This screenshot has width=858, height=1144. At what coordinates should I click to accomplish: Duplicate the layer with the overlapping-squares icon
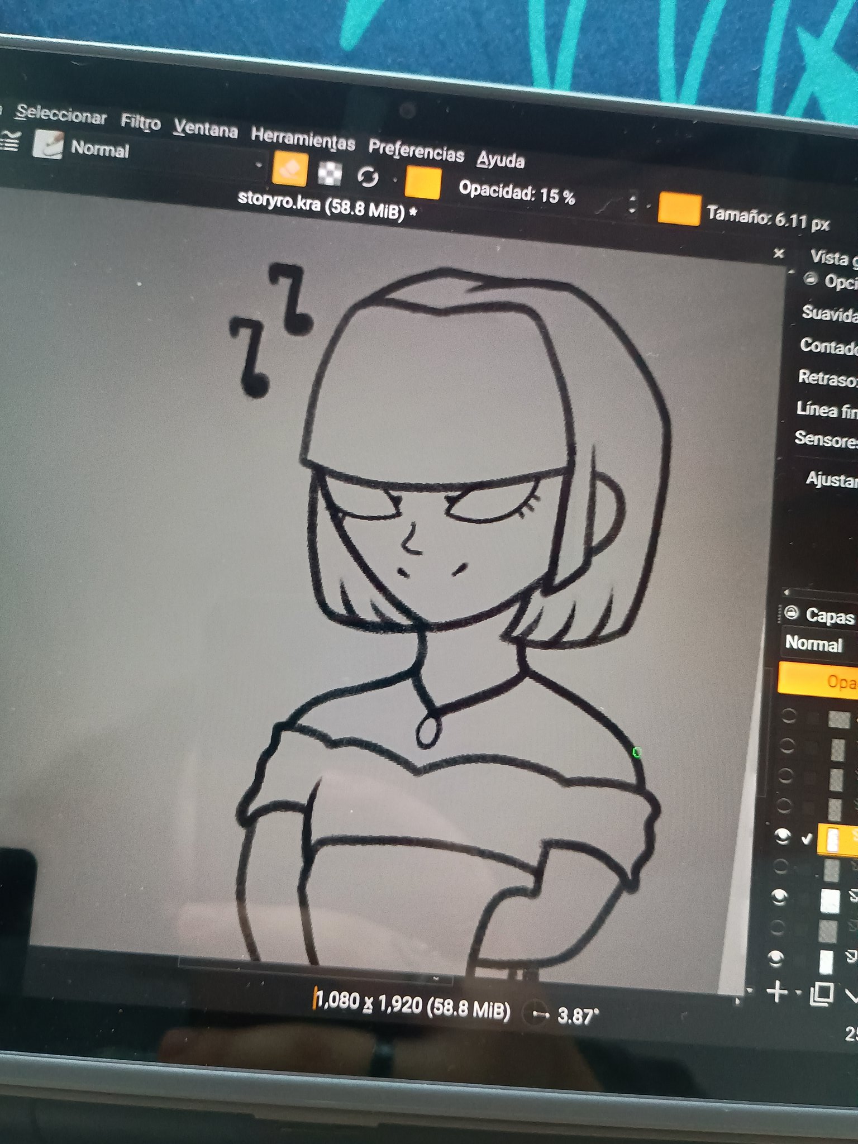tap(822, 993)
